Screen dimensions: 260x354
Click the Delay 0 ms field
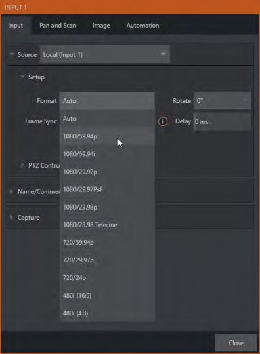222,121
